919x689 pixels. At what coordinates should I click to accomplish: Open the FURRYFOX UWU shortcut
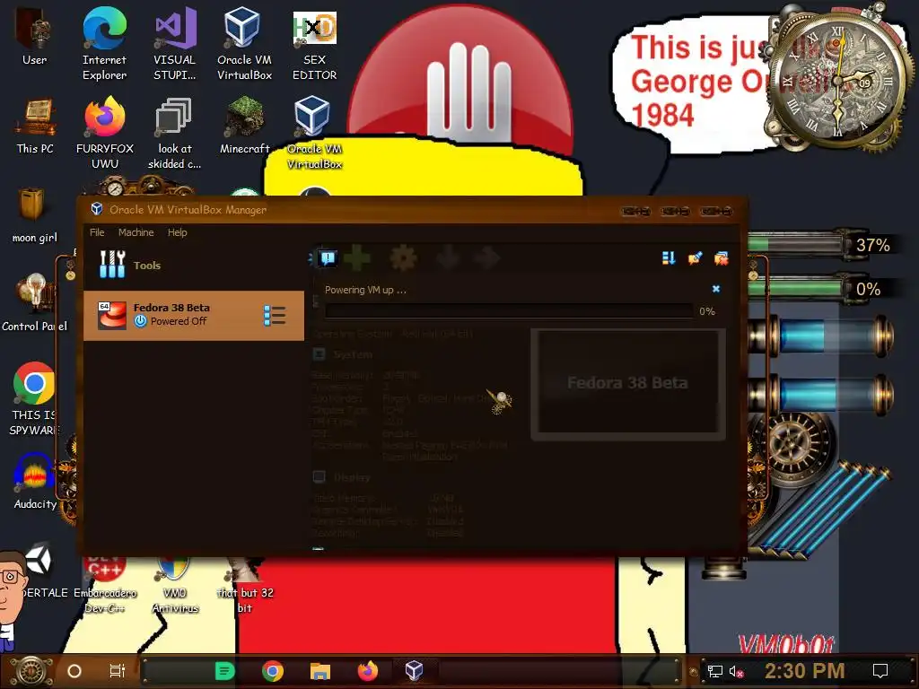[x=105, y=133]
